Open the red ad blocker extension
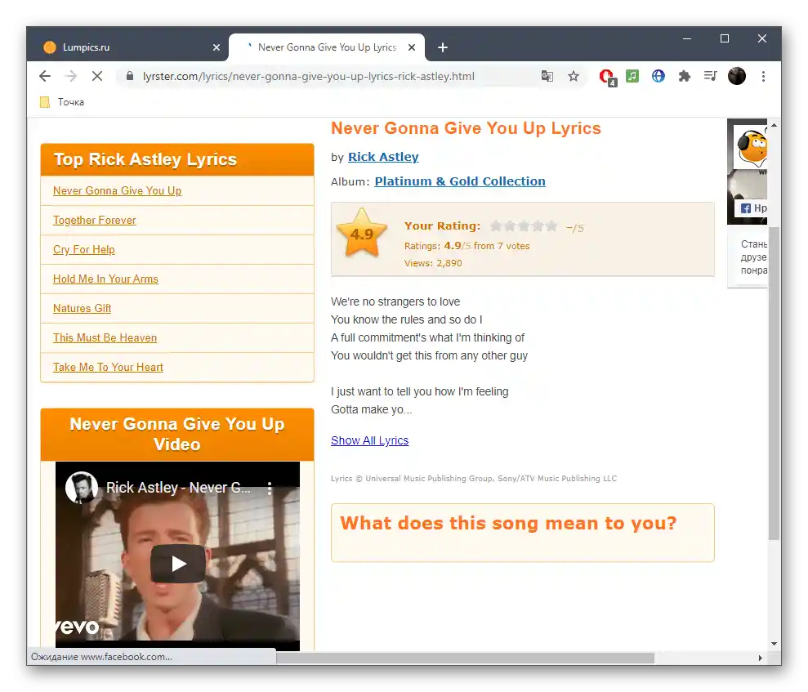The width and height of the screenshot is (808, 692). pos(608,77)
